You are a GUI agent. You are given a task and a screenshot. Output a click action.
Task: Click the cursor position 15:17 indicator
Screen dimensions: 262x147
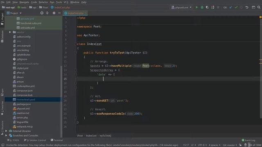click(186, 145)
